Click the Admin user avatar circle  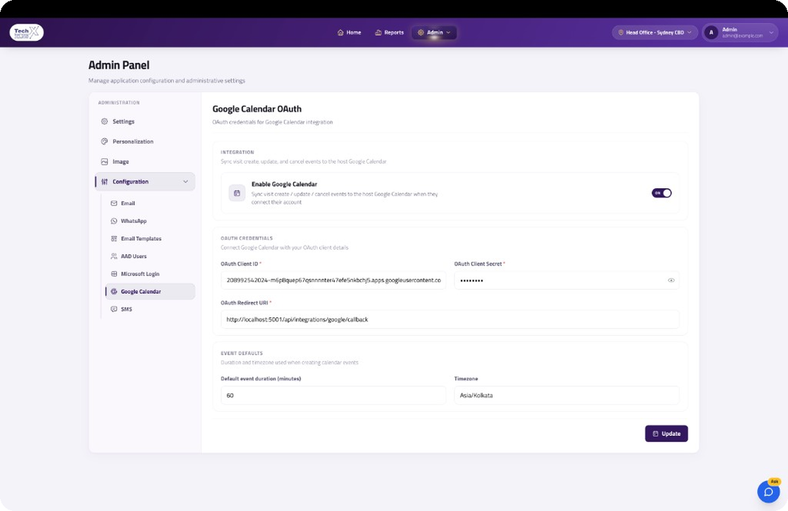coord(711,32)
